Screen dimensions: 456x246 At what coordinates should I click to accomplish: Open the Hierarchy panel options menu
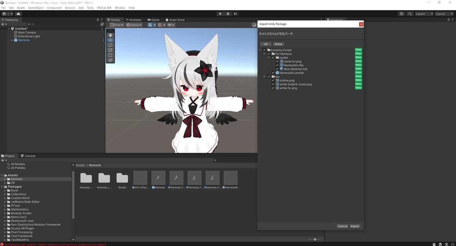[x=102, y=20]
